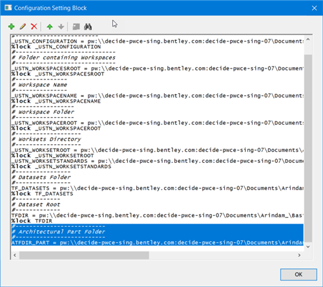Click the horizontal scrollbar thumb
This screenshot has height=287, width=323.
[x=84, y=255]
